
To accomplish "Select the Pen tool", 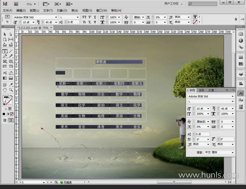I will coord(5,56).
